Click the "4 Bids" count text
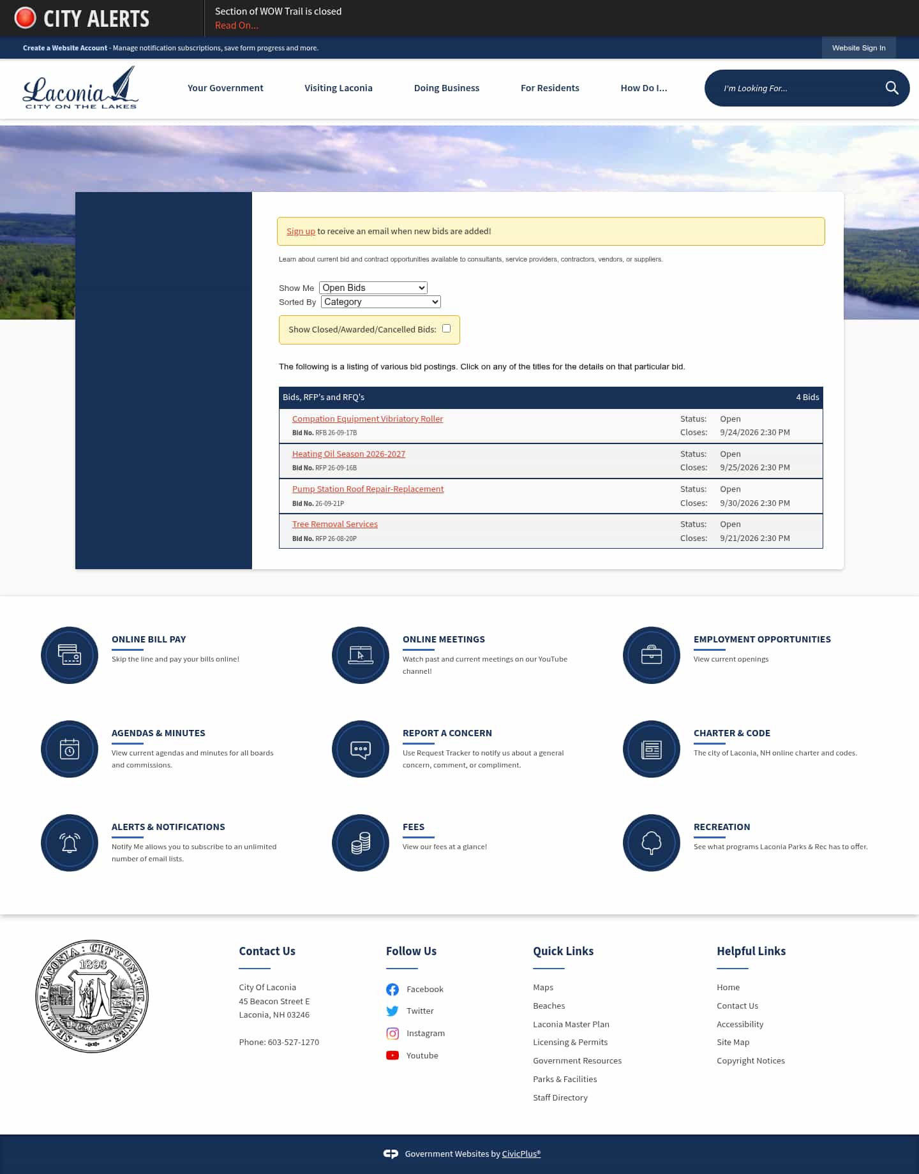The width and height of the screenshot is (919, 1174). [x=807, y=398]
